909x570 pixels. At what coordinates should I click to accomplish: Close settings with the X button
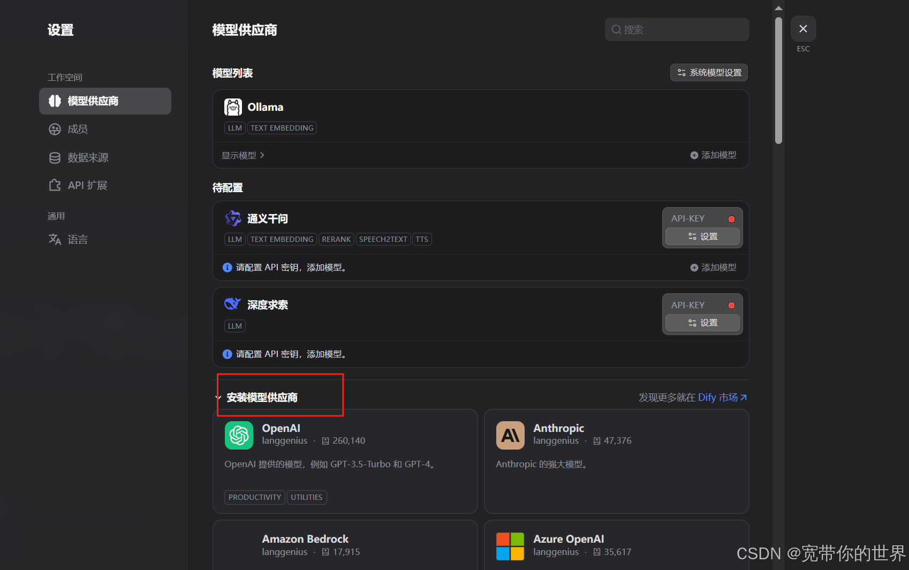pyautogui.click(x=803, y=29)
